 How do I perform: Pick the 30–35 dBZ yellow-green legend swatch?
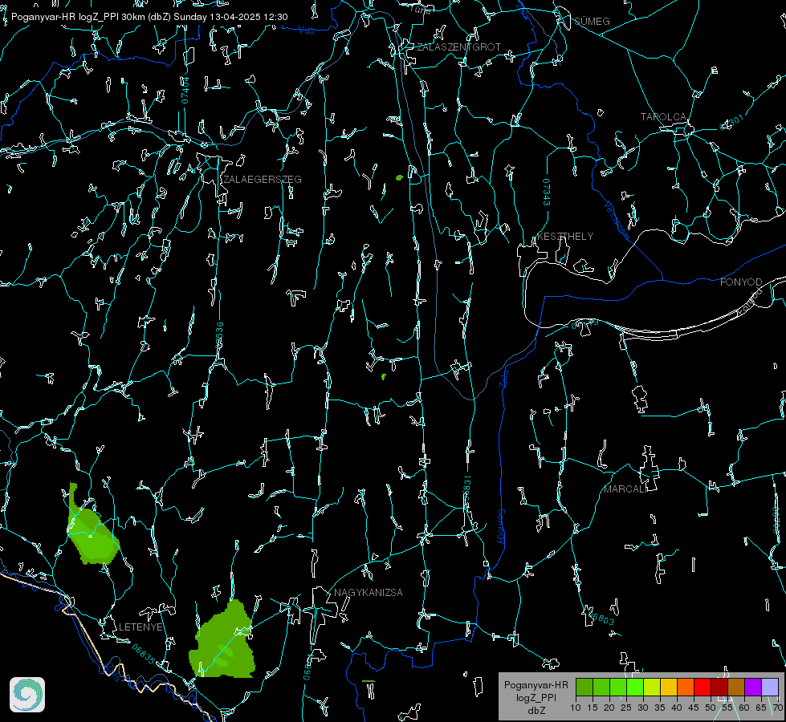click(652, 687)
